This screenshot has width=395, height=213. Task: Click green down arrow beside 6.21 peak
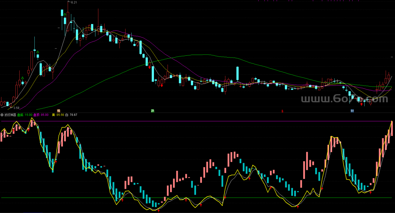click(x=64, y=15)
